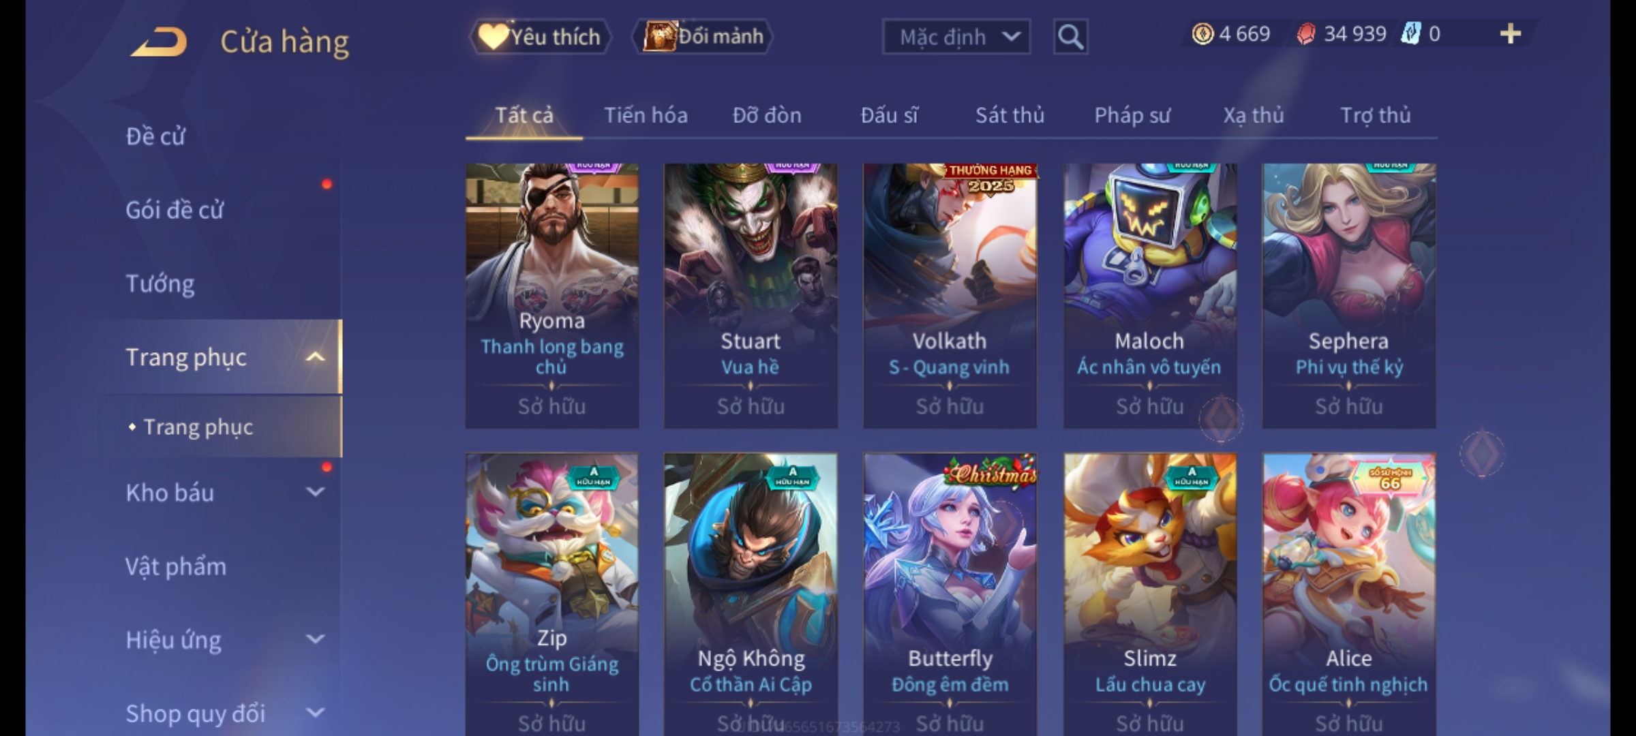
Task: Click the back arrow beside Cửa hàng
Action: [160, 41]
